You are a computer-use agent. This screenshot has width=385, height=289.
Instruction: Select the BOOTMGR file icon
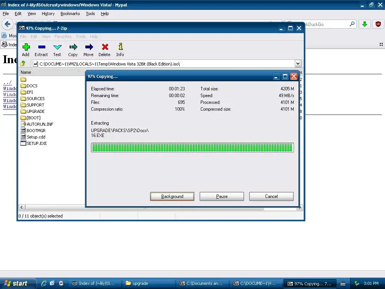click(23, 131)
